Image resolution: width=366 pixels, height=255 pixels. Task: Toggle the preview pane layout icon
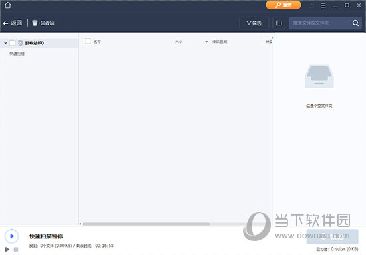[279, 23]
